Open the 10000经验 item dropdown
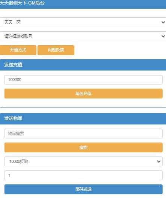 click(83, 161)
